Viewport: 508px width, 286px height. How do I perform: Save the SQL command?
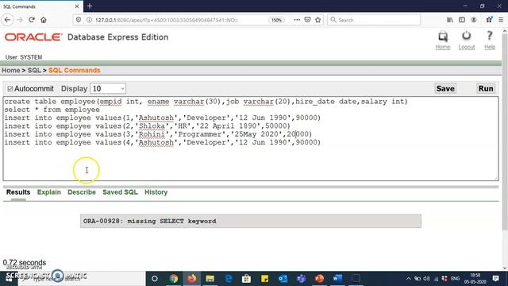coord(445,88)
